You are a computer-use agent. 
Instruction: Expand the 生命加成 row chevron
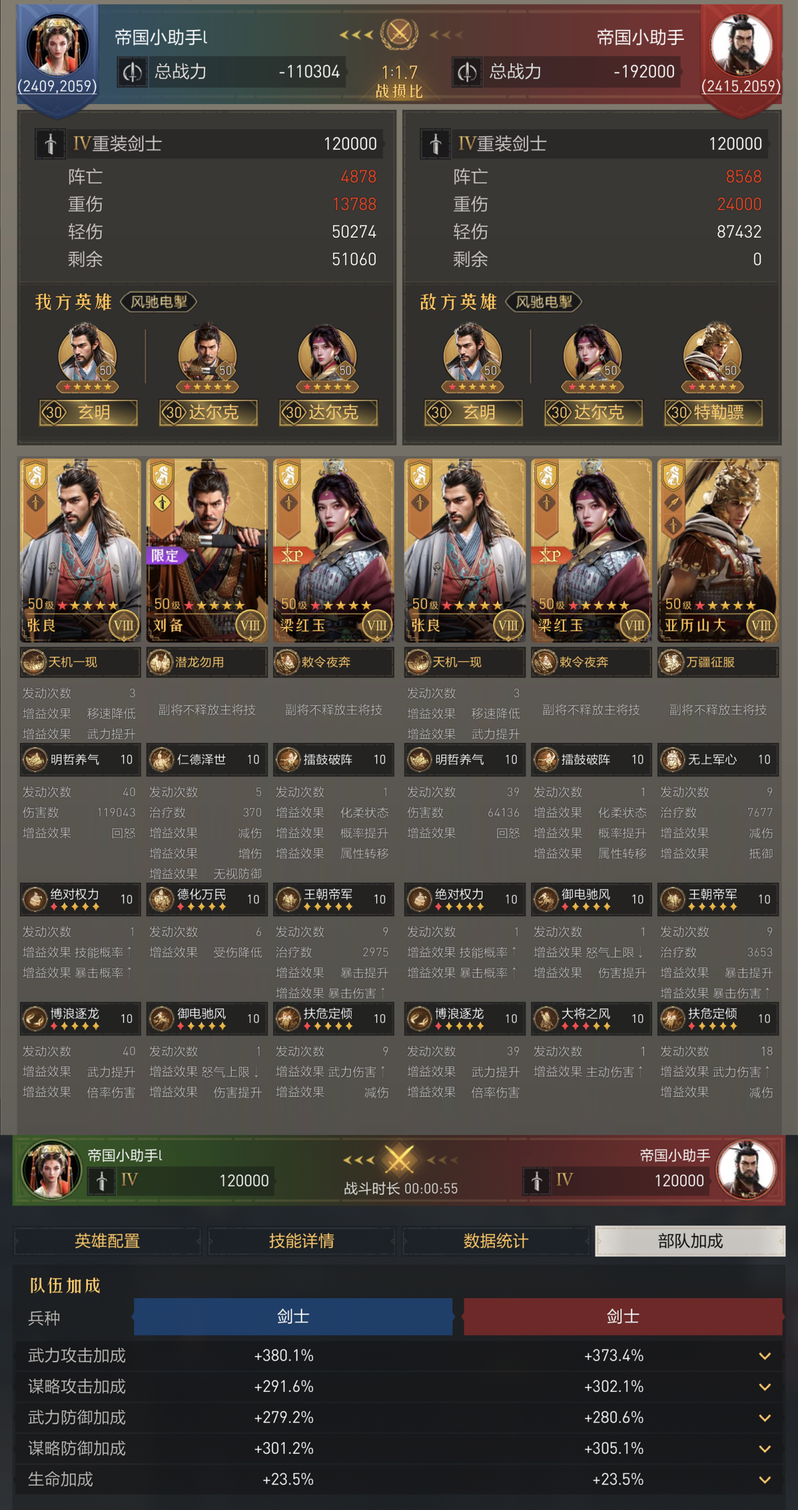tap(765, 1479)
